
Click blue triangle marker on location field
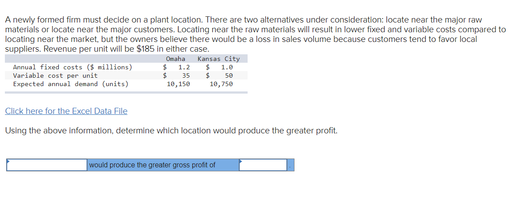(x=8, y=161)
